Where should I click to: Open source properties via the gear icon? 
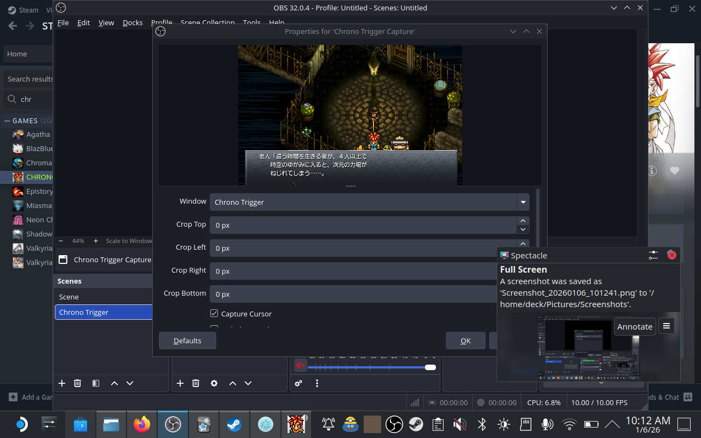(214, 383)
